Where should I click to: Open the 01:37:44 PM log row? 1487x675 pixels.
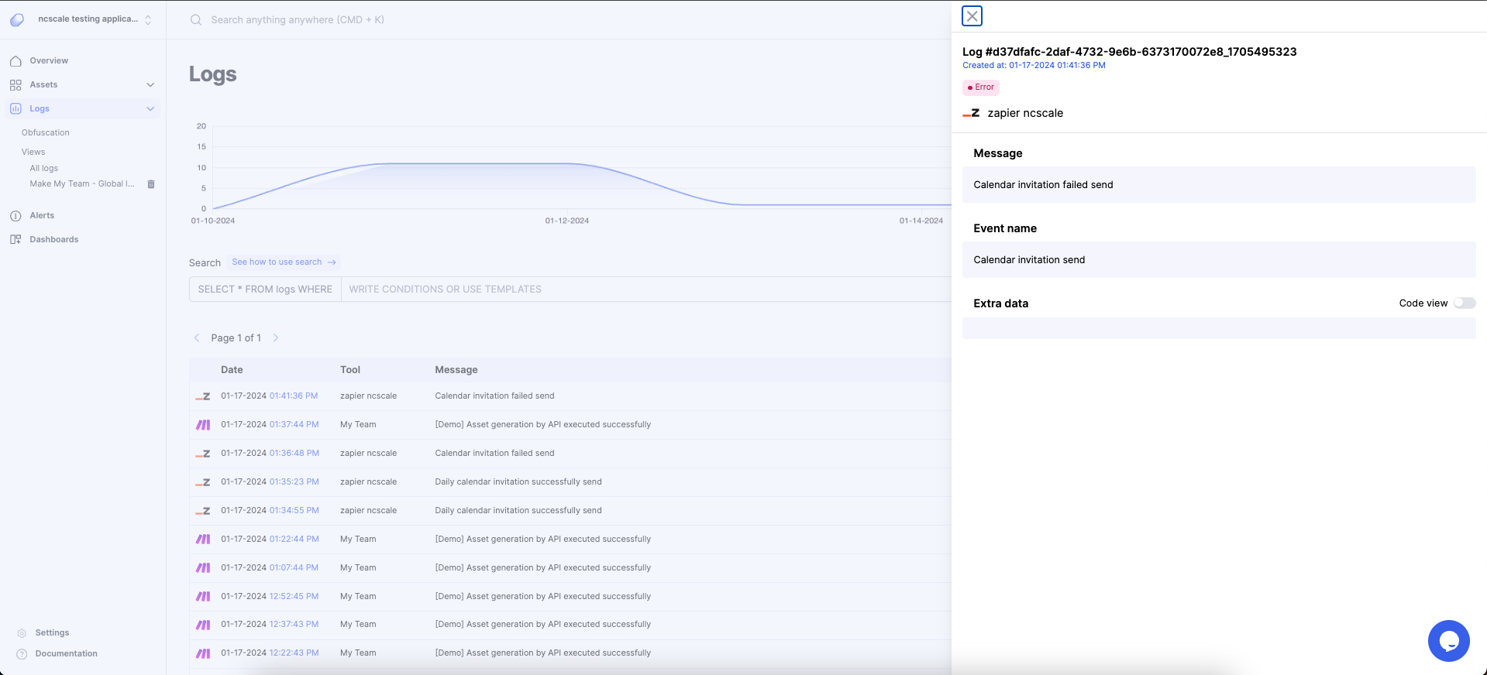570,425
